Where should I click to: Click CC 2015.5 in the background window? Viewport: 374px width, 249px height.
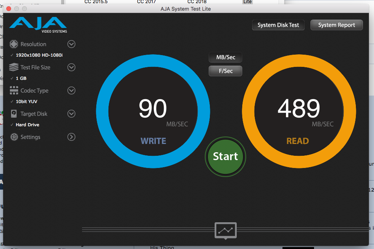tap(96, 2)
